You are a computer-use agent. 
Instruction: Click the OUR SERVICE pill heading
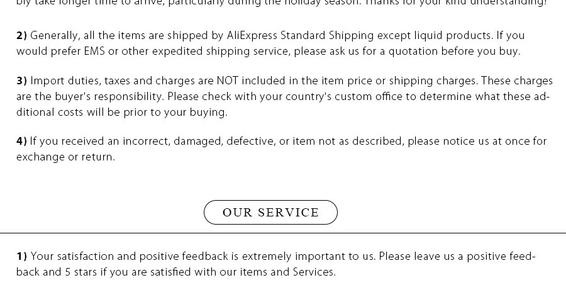[x=270, y=213]
